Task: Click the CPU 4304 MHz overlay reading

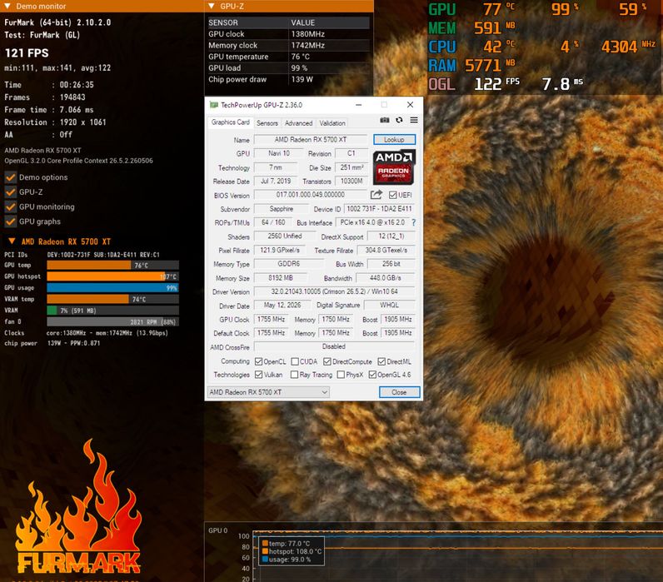Action: tap(628, 47)
